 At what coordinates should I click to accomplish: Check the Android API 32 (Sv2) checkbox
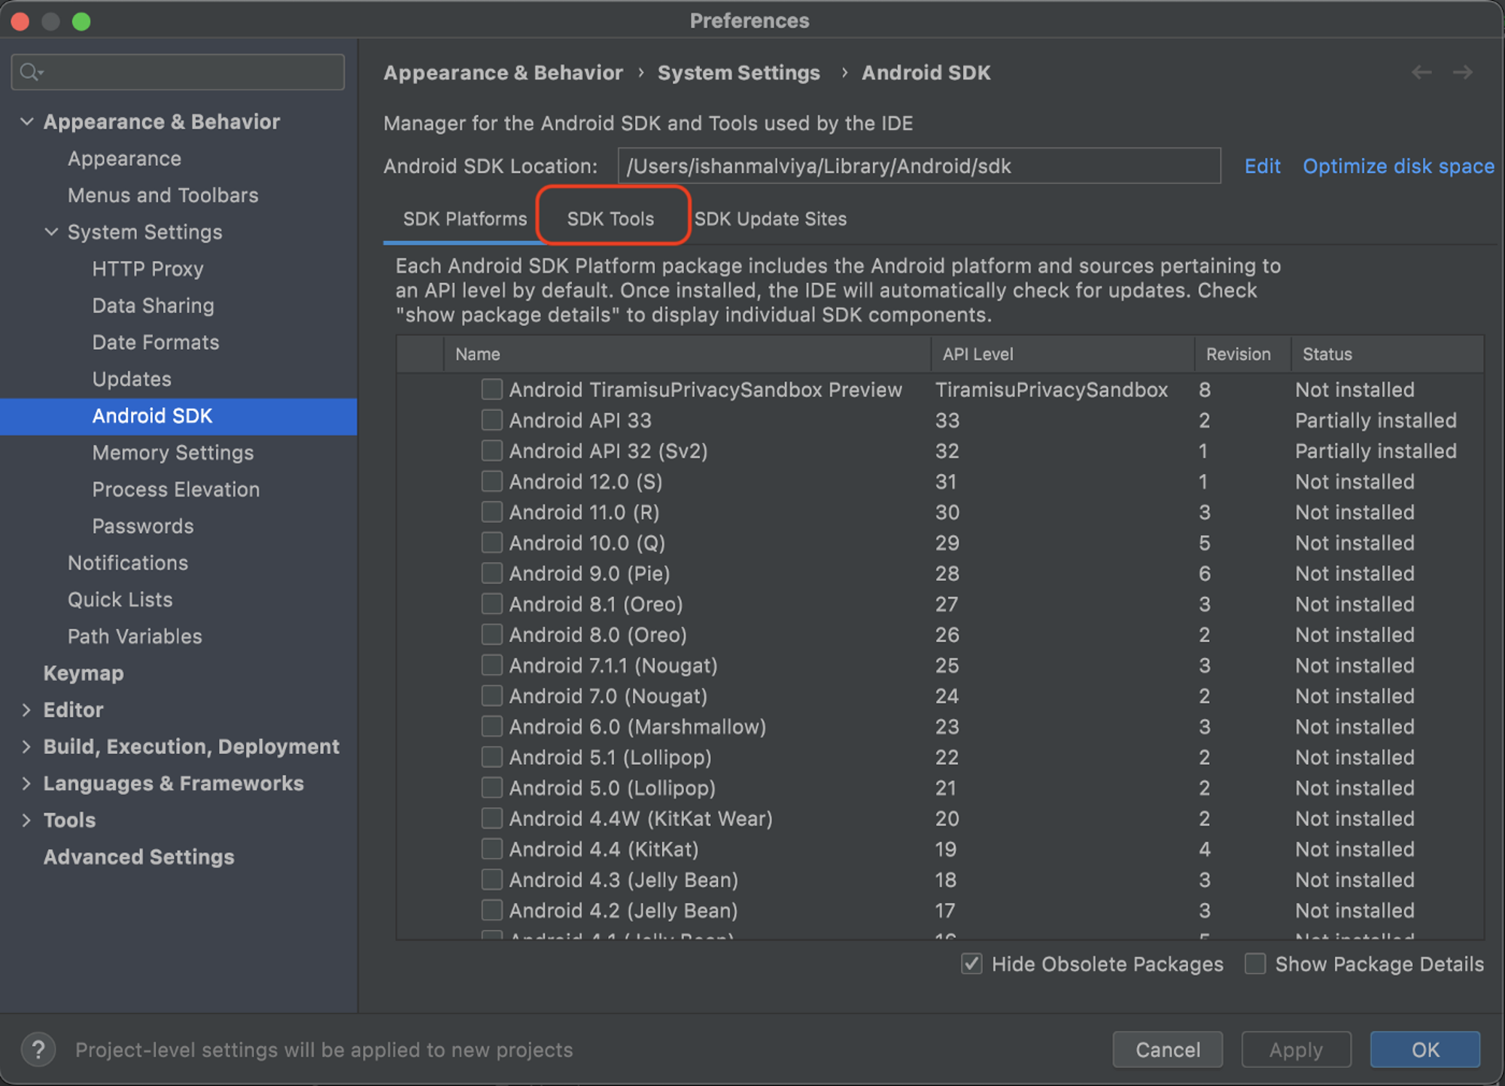(491, 451)
